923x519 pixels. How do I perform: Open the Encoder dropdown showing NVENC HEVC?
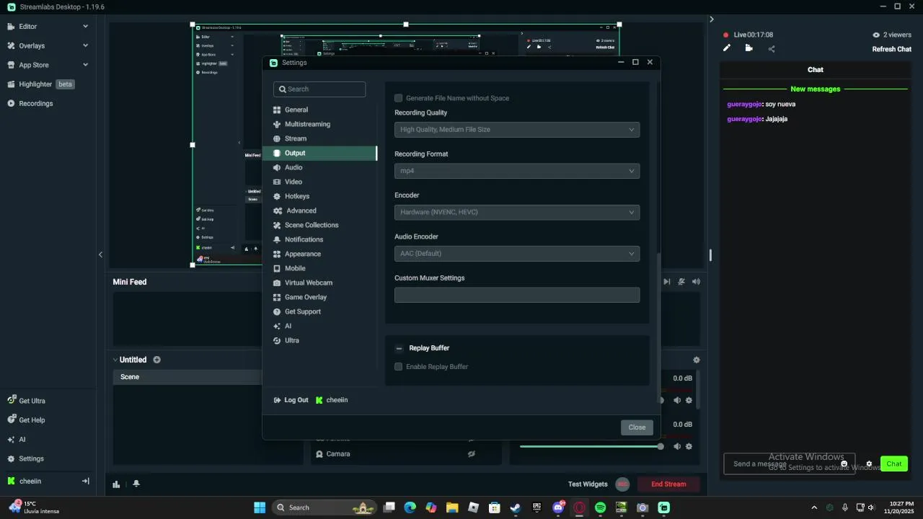click(517, 212)
